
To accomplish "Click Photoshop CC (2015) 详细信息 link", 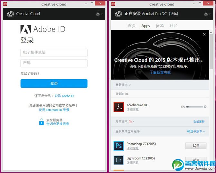I will (133, 149).
